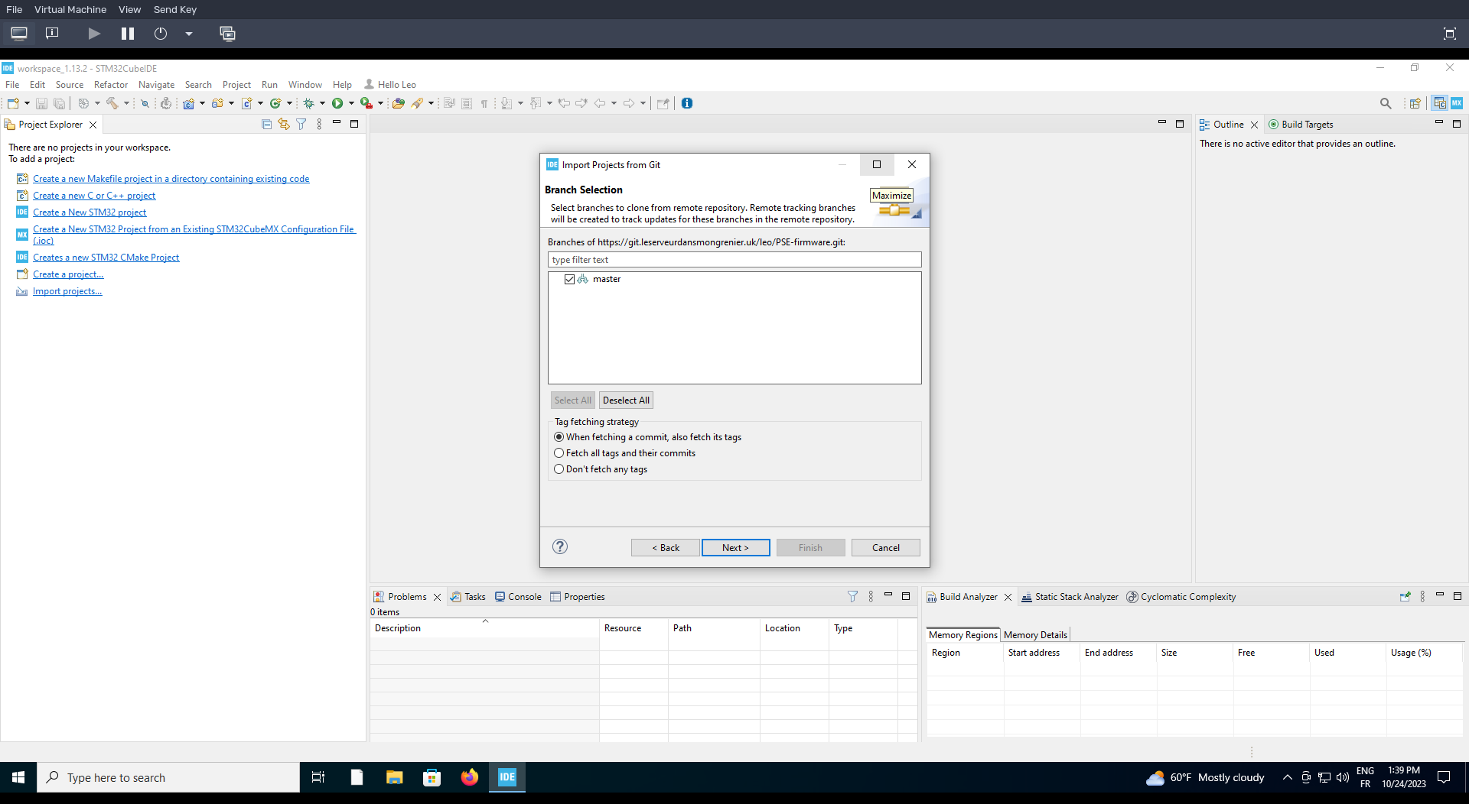Open the Project menu
1469x804 pixels.
(236, 84)
